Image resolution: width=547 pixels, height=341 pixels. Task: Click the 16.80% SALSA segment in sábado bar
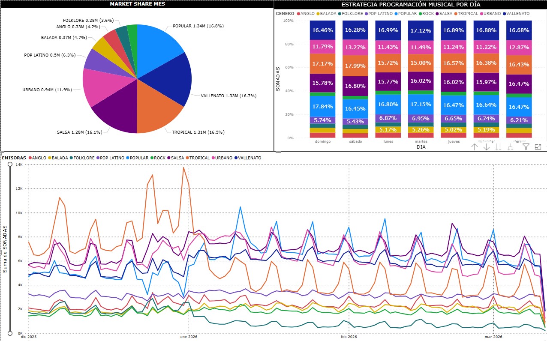click(355, 86)
